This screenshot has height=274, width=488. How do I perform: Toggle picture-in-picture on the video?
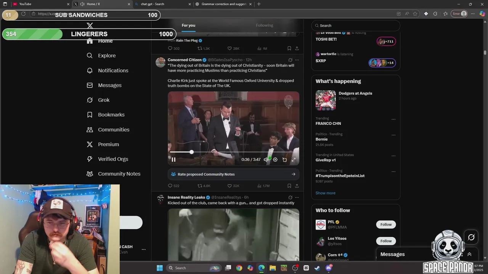284,160
